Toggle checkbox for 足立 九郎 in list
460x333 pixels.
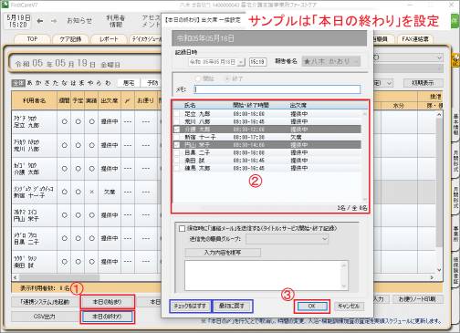pos(177,114)
